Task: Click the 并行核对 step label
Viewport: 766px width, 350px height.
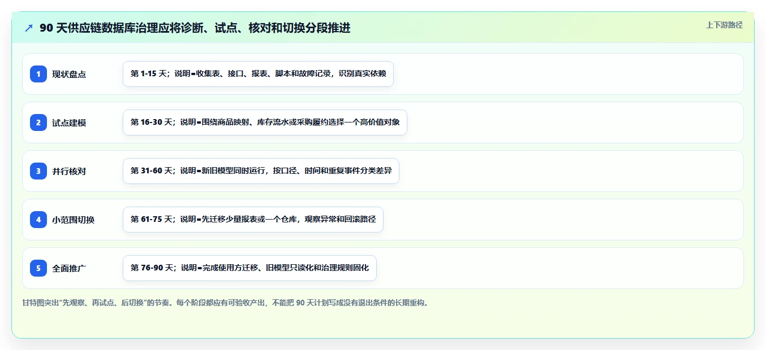Action: tap(69, 171)
